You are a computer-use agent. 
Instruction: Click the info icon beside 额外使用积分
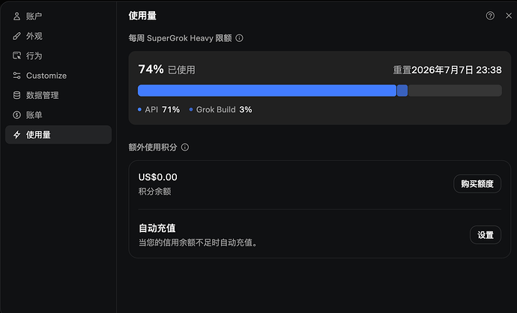185,148
